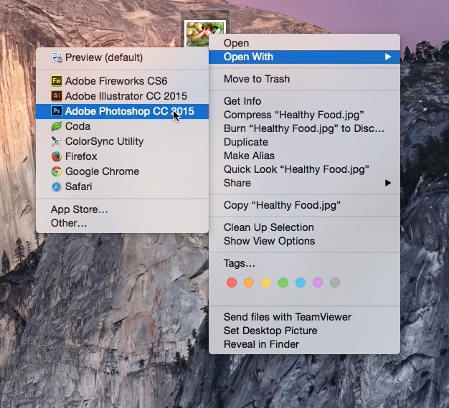Apply the yellow tag
Image resolution: width=449 pixels, height=408 pixels.
(x=266, y=283)
